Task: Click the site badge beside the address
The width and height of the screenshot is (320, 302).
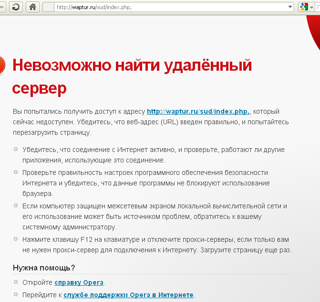Action: [x=49, y=7]
